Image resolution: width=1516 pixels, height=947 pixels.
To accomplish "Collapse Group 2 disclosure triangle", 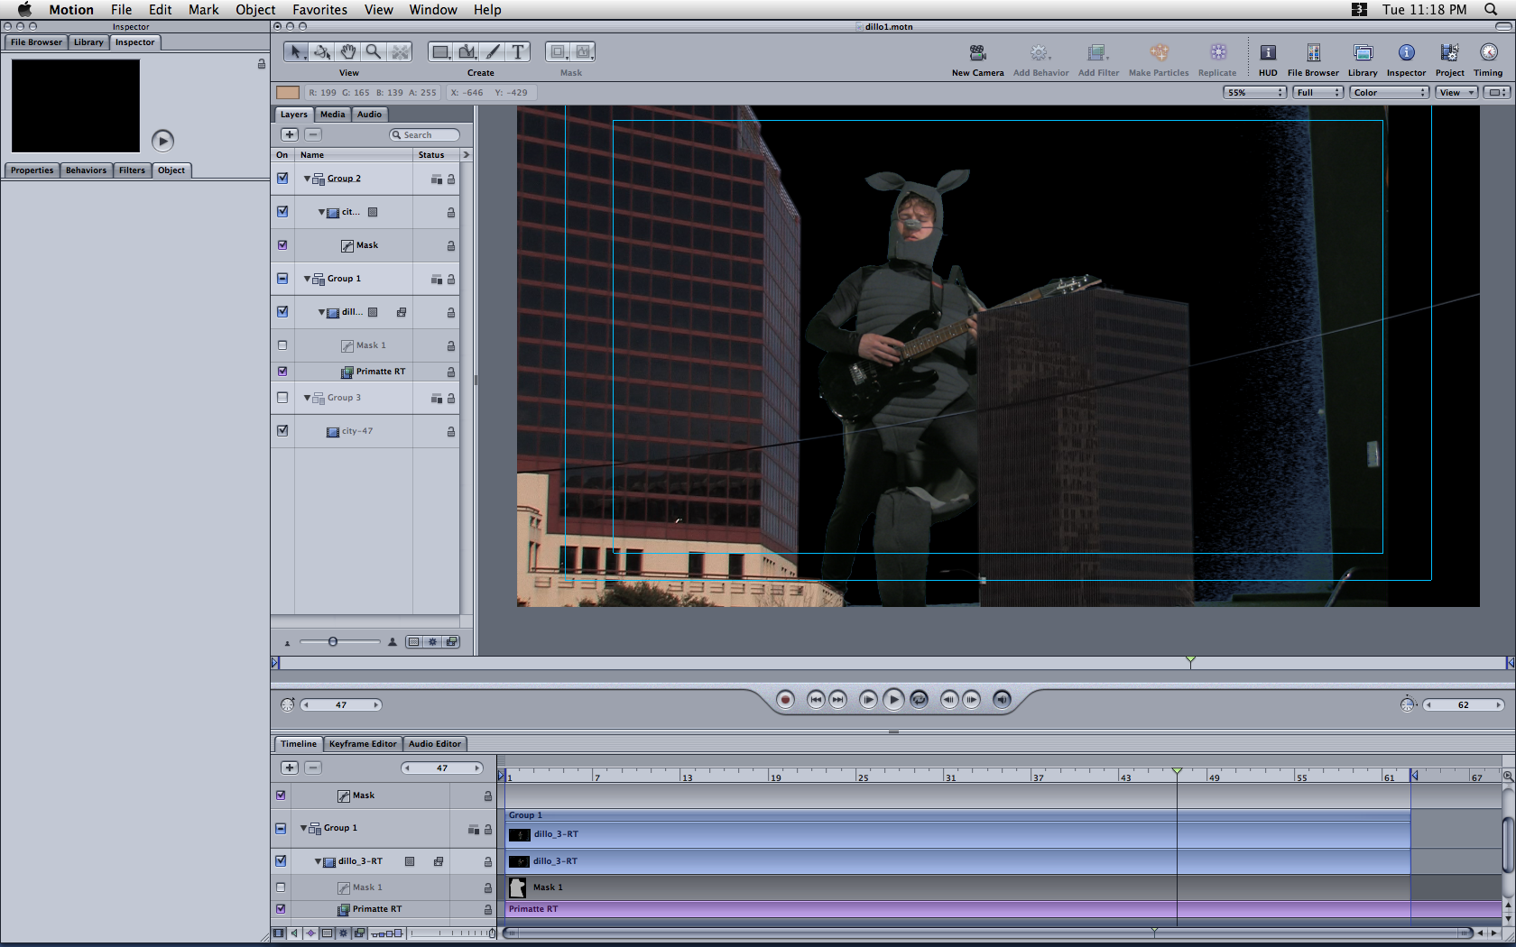I will coord(307,179).
